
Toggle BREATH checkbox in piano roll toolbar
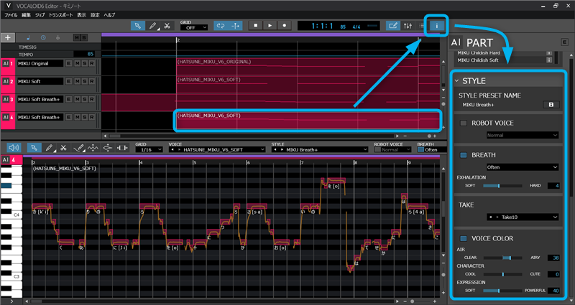click(x=420, y=150)
